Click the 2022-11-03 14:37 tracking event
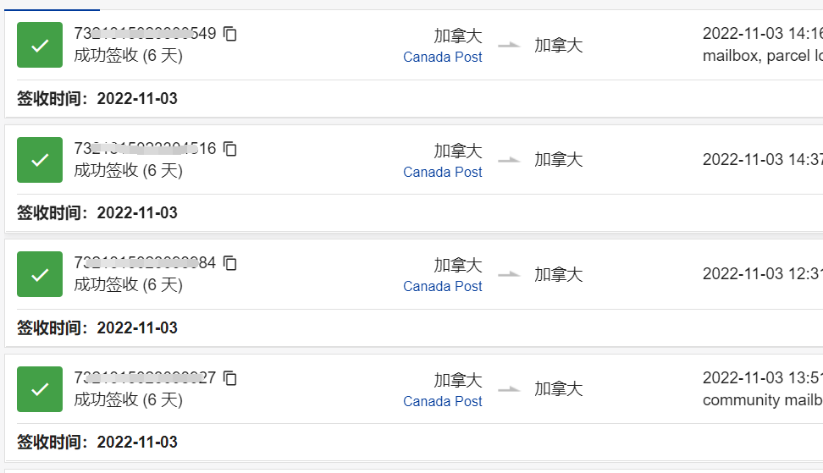823x473 pixels. click(x=762, y=159)
